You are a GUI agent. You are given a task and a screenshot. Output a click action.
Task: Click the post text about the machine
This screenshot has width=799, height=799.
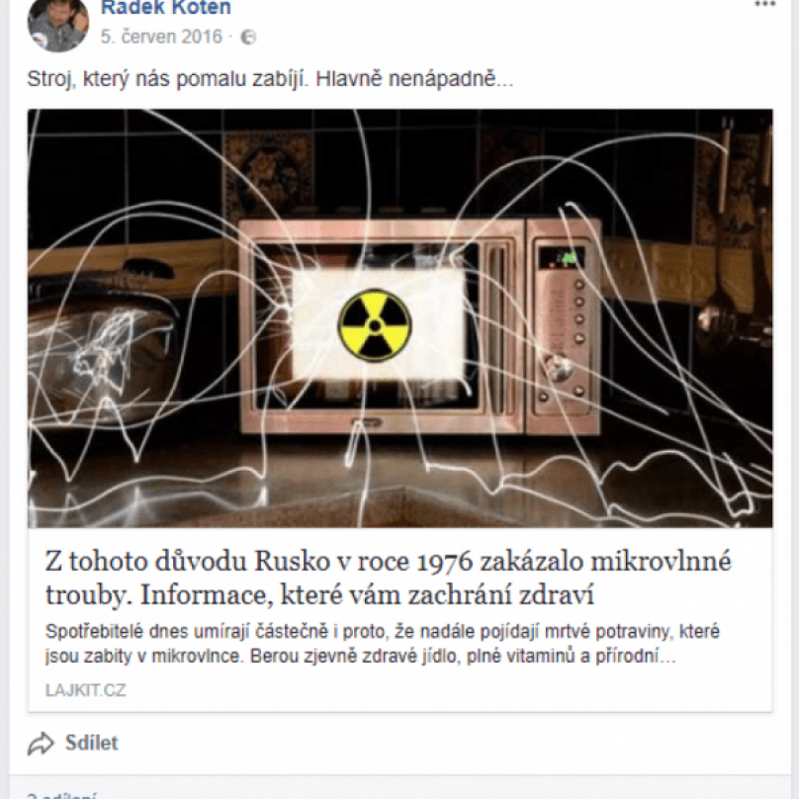pyautogui.click(x=270, y=79)
